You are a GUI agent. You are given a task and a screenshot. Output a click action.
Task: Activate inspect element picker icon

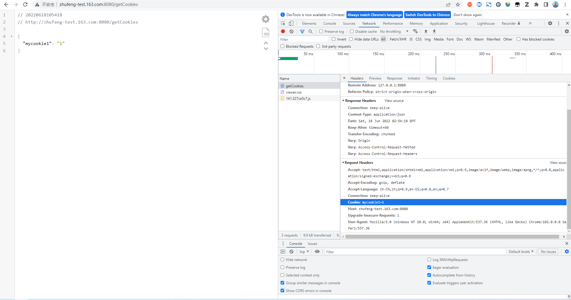click(x=283, y=23)
